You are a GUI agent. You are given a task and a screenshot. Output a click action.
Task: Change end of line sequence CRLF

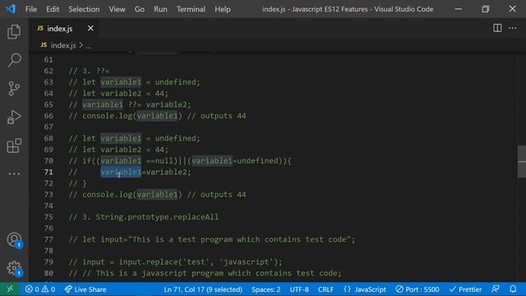pyautogui.click(x=325, y=289)
